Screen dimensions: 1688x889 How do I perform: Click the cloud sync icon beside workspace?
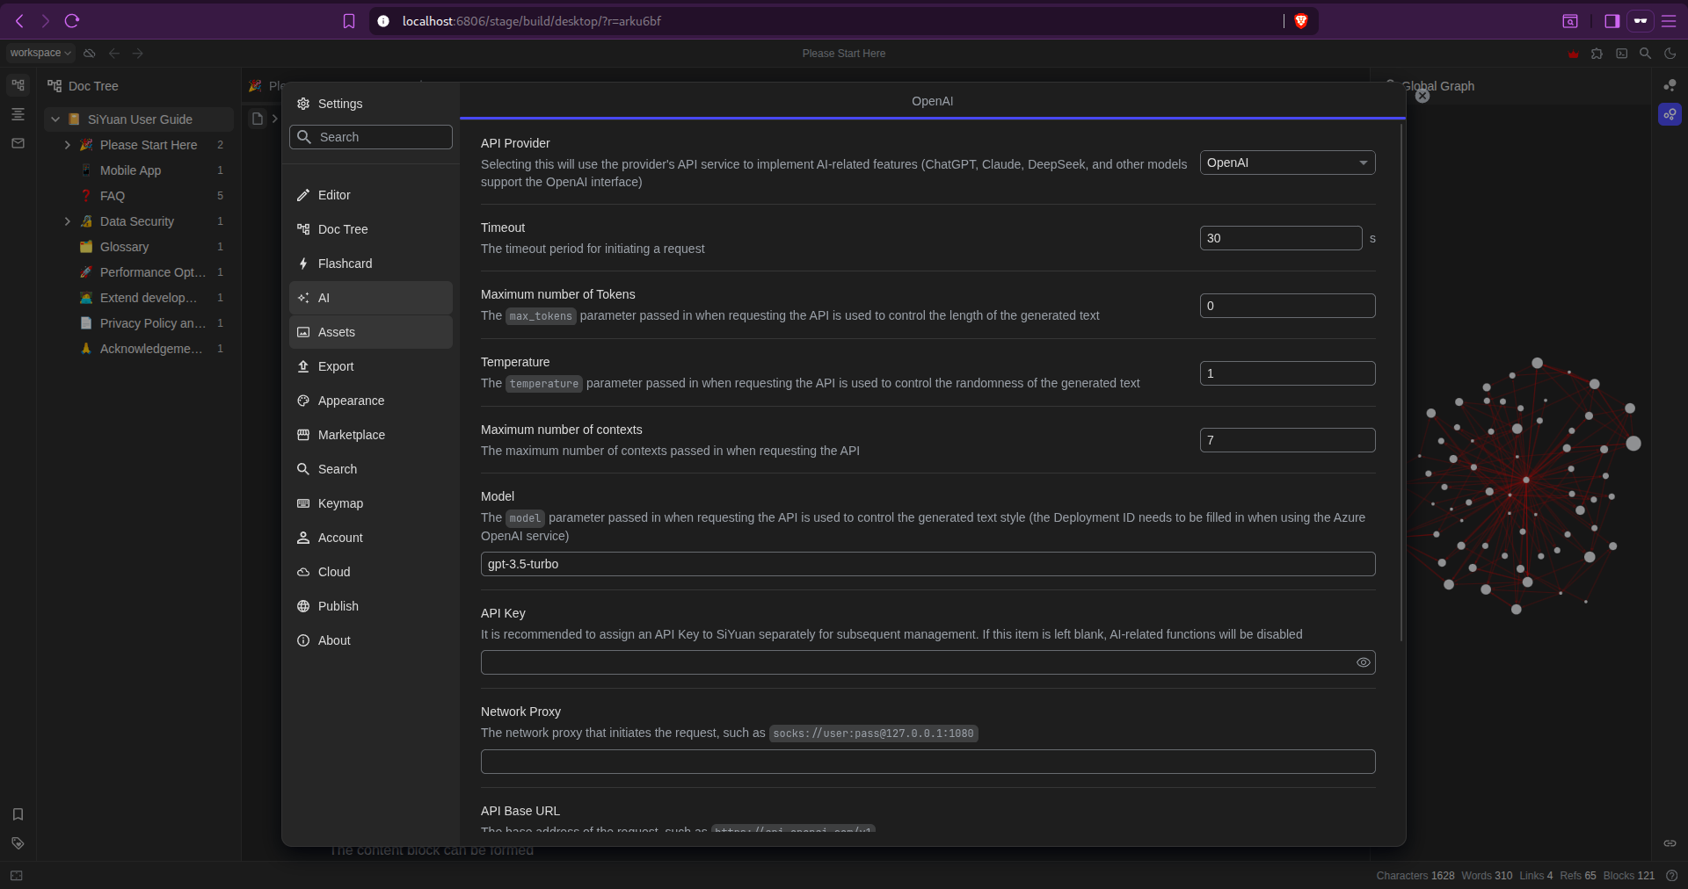pos(90,53)
